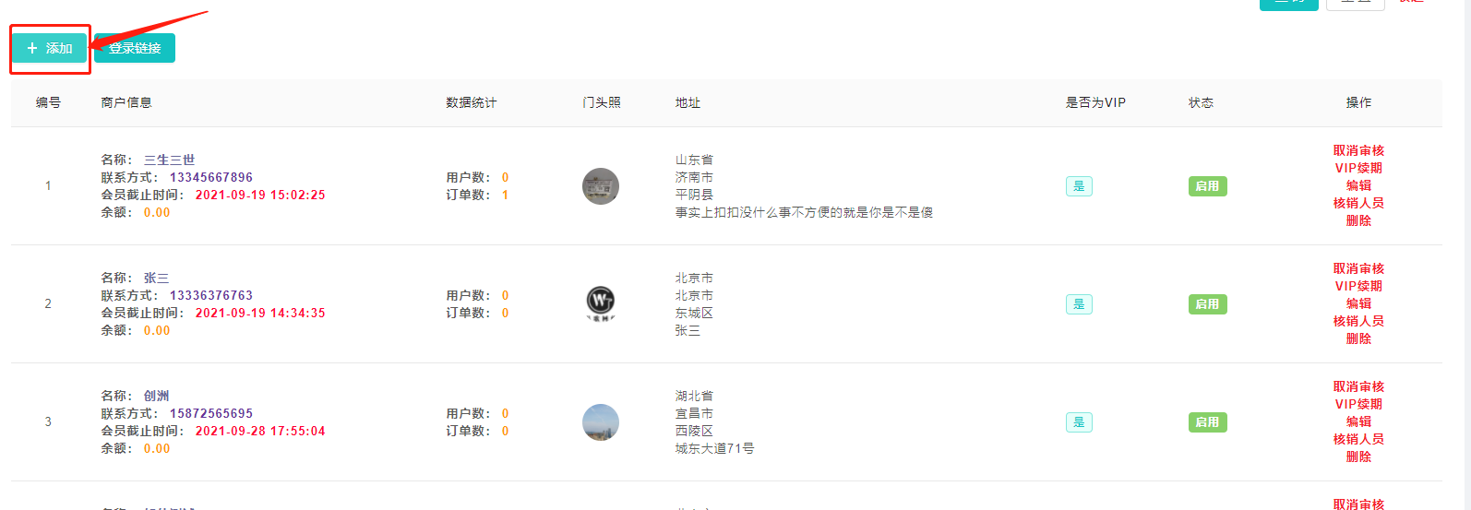The height and width of the screenshot is (510, 1471).
Task: Toggle 启用 status for 三生三世 merchant
Action: click(1207, 186)
